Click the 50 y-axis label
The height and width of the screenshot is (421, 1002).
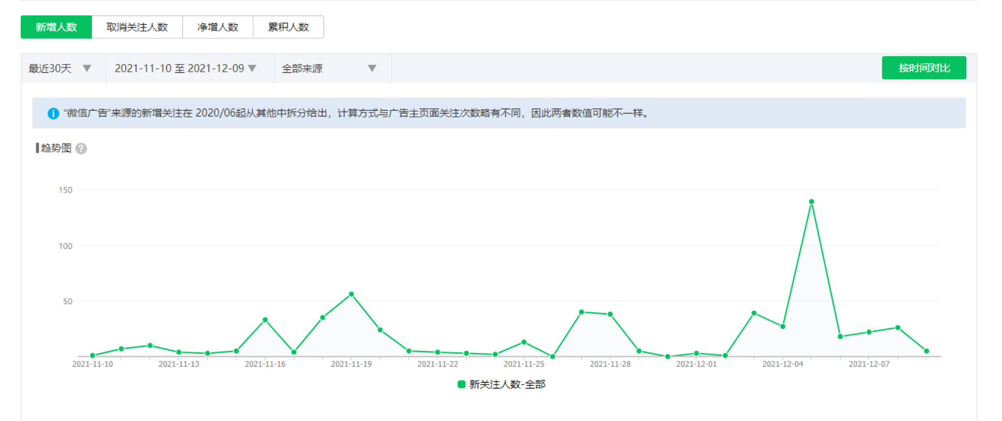pyautogui.click(x=67, y=301)
